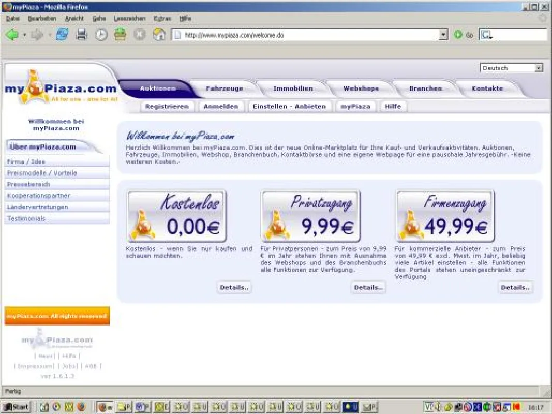Image resolution: width=552 pixels, height=414 pixels.
Task: Open the Testimonials sidebar link
Action: (57, 218)
